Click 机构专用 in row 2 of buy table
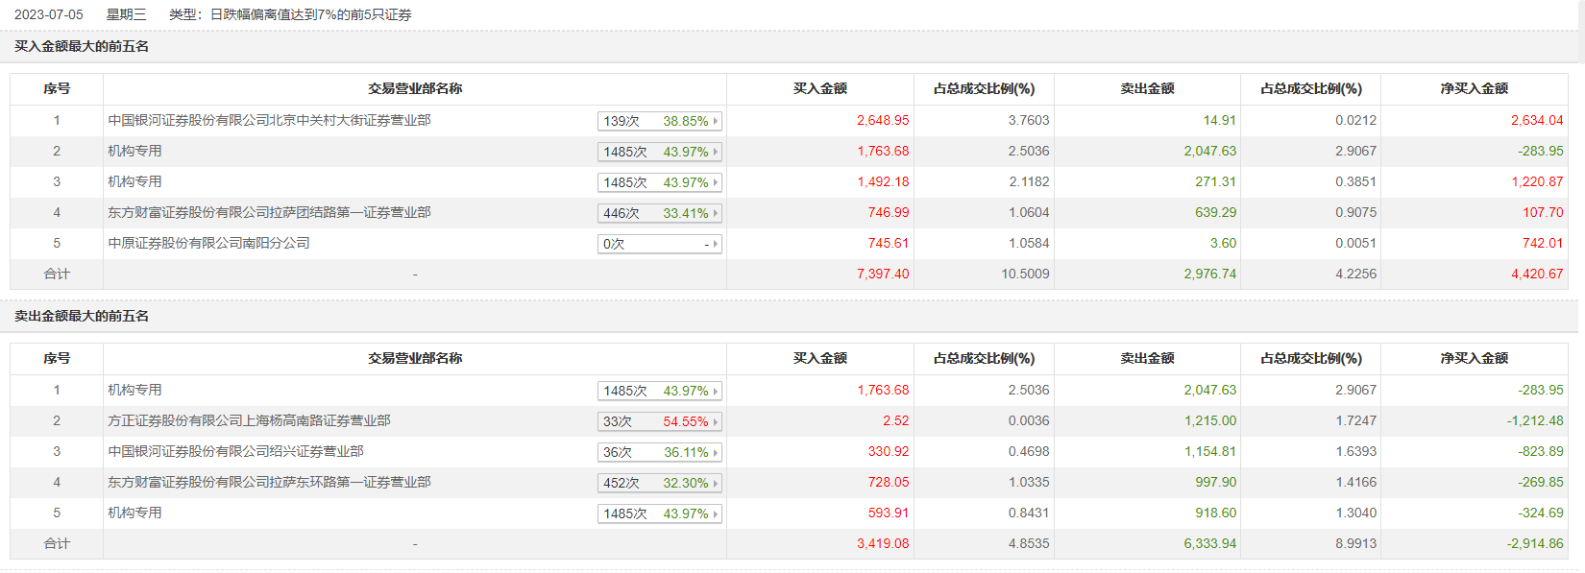 pos(134,151)
